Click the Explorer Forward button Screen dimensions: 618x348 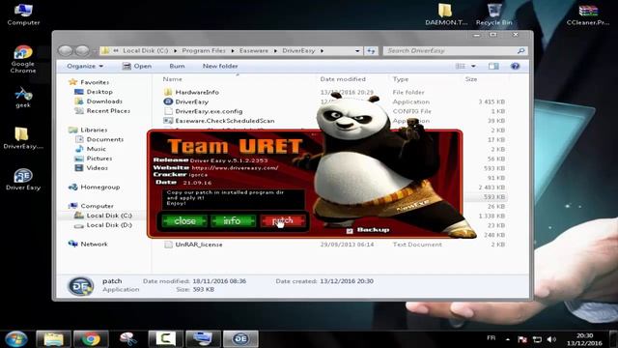click(82, 50)
